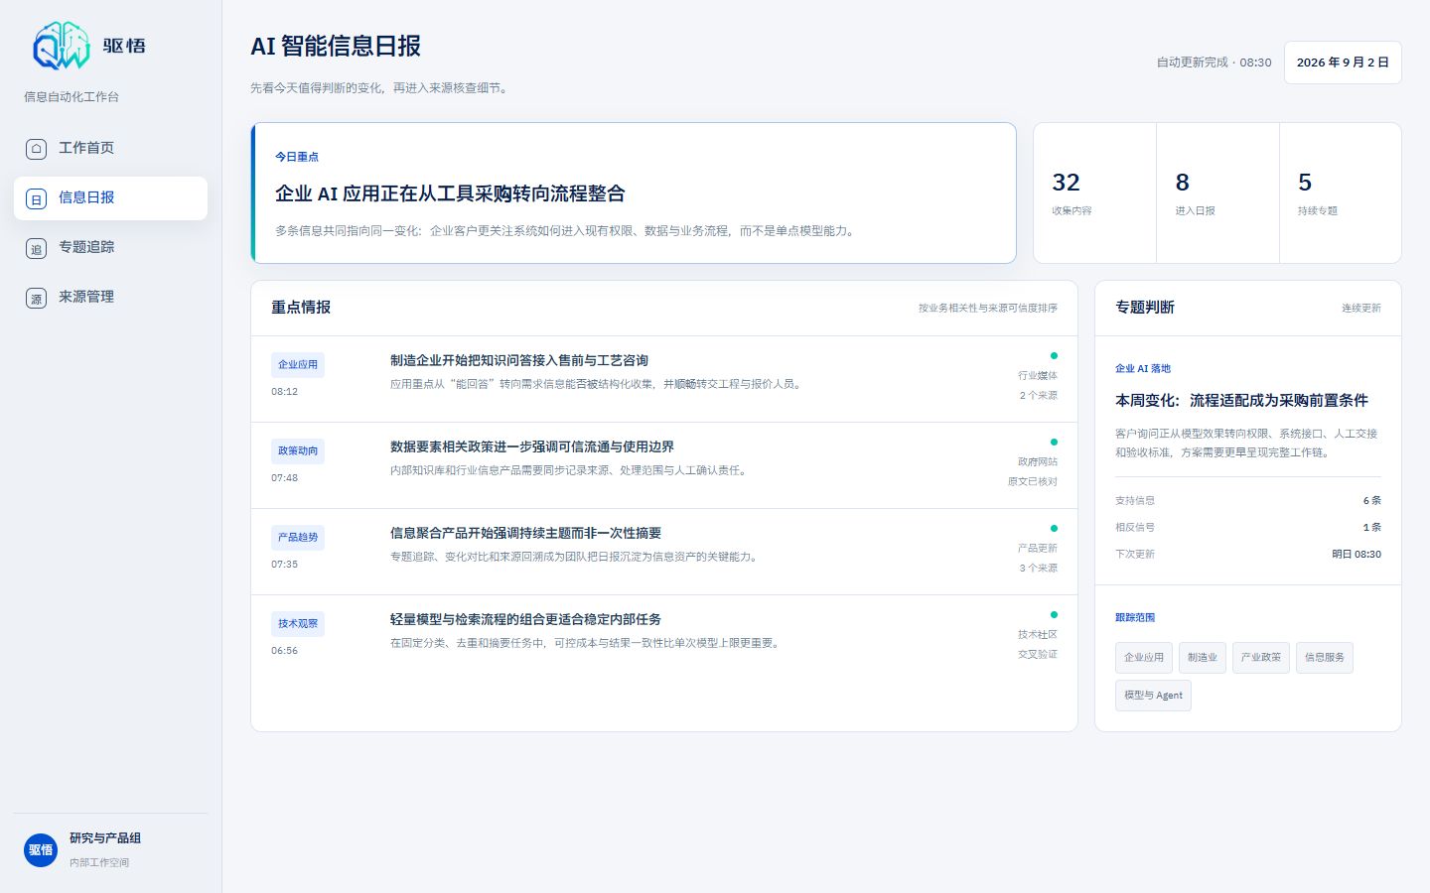Click the 下次更新 明日 08:30 row
The height and width of the screenshot is (893, 1430).
click(1248, 554)
